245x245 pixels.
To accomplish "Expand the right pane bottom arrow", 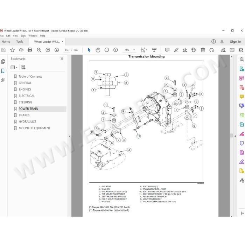I will [x=242, y=213].
